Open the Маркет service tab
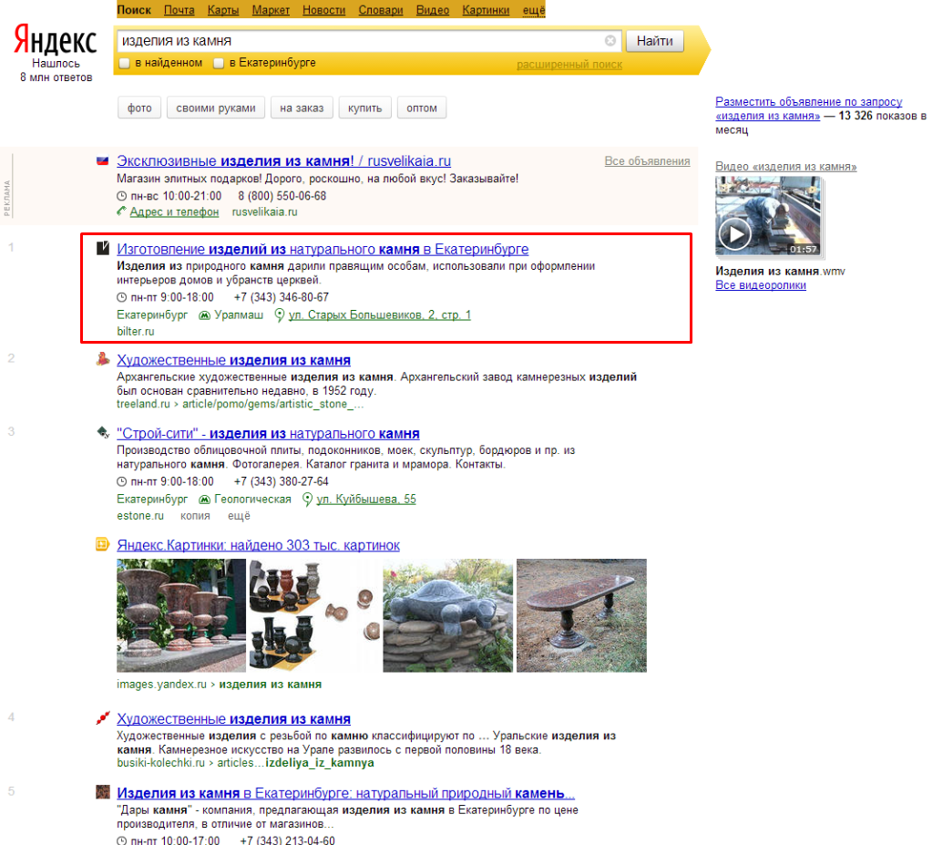The image size is (943, 845). [271, 10]
